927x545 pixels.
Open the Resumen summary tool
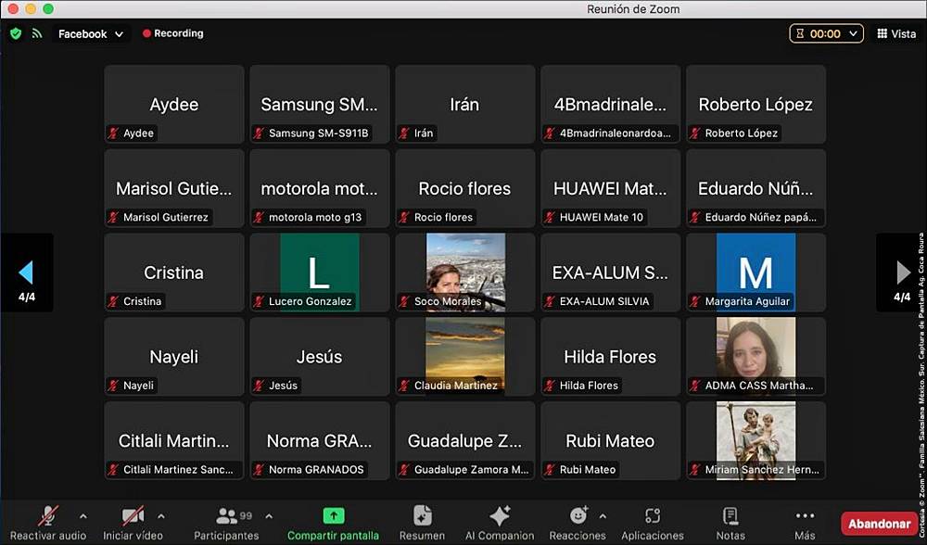422,523
